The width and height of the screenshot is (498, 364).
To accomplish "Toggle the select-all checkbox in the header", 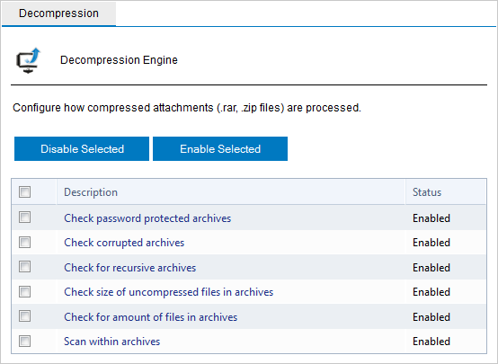I will click(25, 191).
